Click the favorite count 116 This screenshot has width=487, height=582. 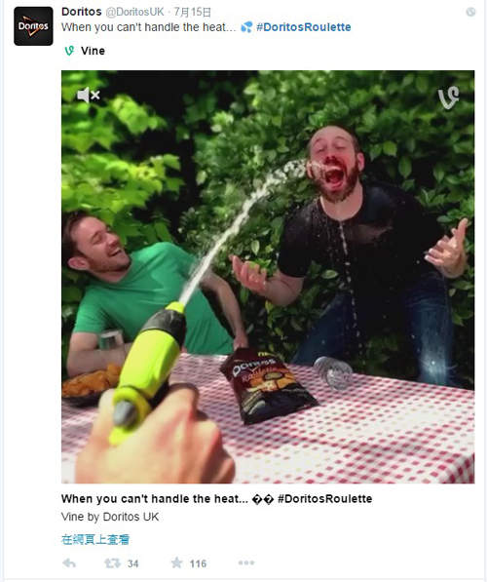(x=198, y=563)
